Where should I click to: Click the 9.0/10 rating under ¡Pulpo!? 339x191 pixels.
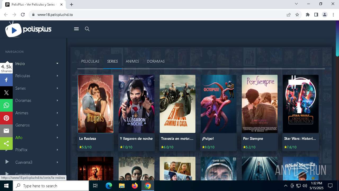click(208, 147)
